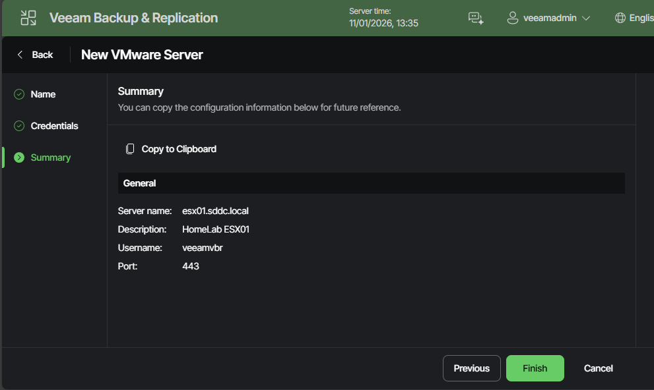Click the arrow icon beside Summary step

point(18,157)
